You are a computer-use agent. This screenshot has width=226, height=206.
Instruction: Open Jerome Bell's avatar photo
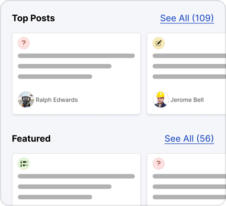pos(160,100)
